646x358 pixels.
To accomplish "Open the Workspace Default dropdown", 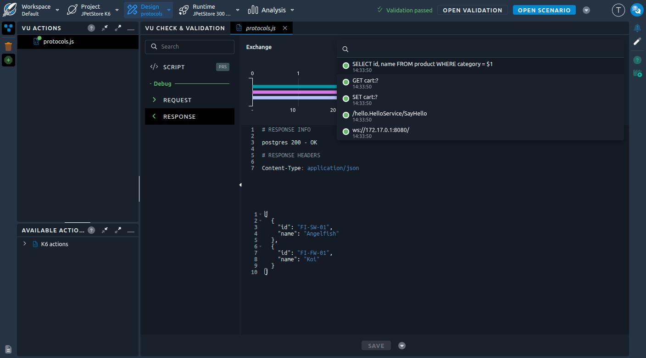I will pos(40,10).
